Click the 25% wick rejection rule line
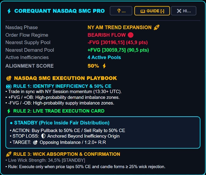The width and height of the screenshot is (206, 175). pyautogui.click(x=85, y=167)
